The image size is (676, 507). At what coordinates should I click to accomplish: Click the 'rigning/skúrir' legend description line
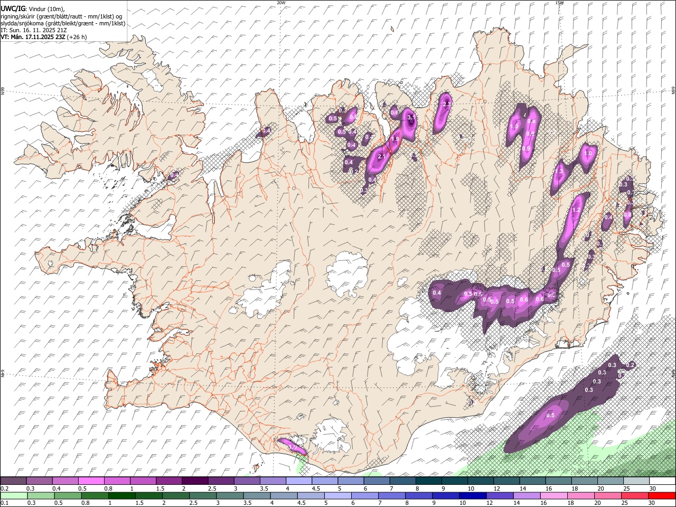coord(61,16)
